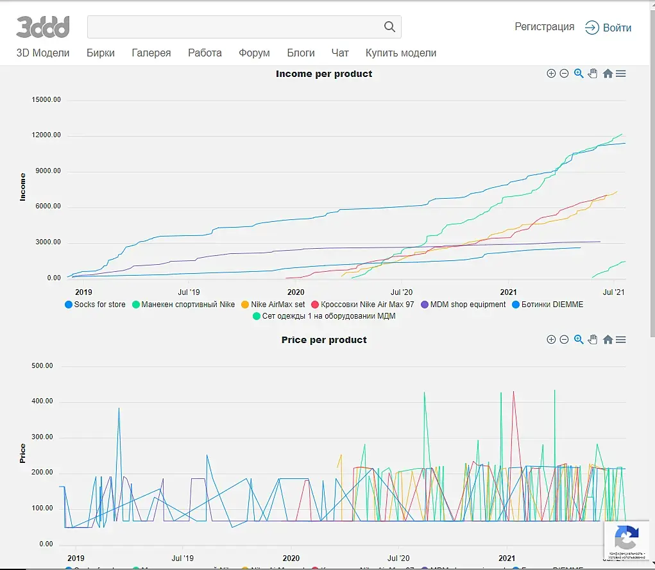
Task: Go to Галерея section
Action: tap(151, 53)
